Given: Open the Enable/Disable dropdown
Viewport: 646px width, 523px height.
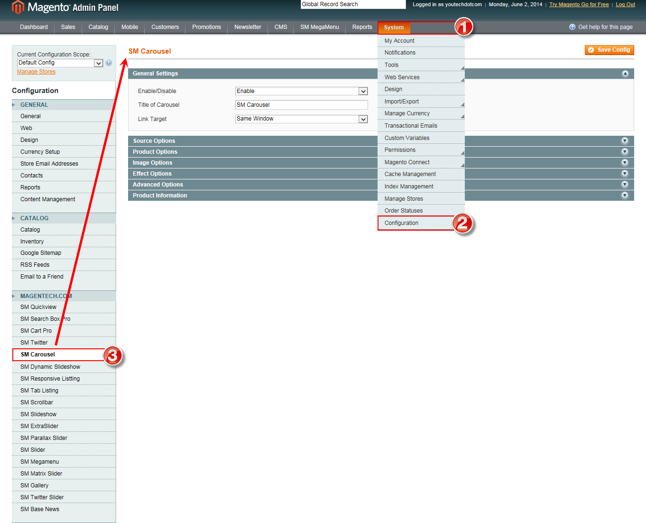Looking at the screenshot, I should (302, 91).
